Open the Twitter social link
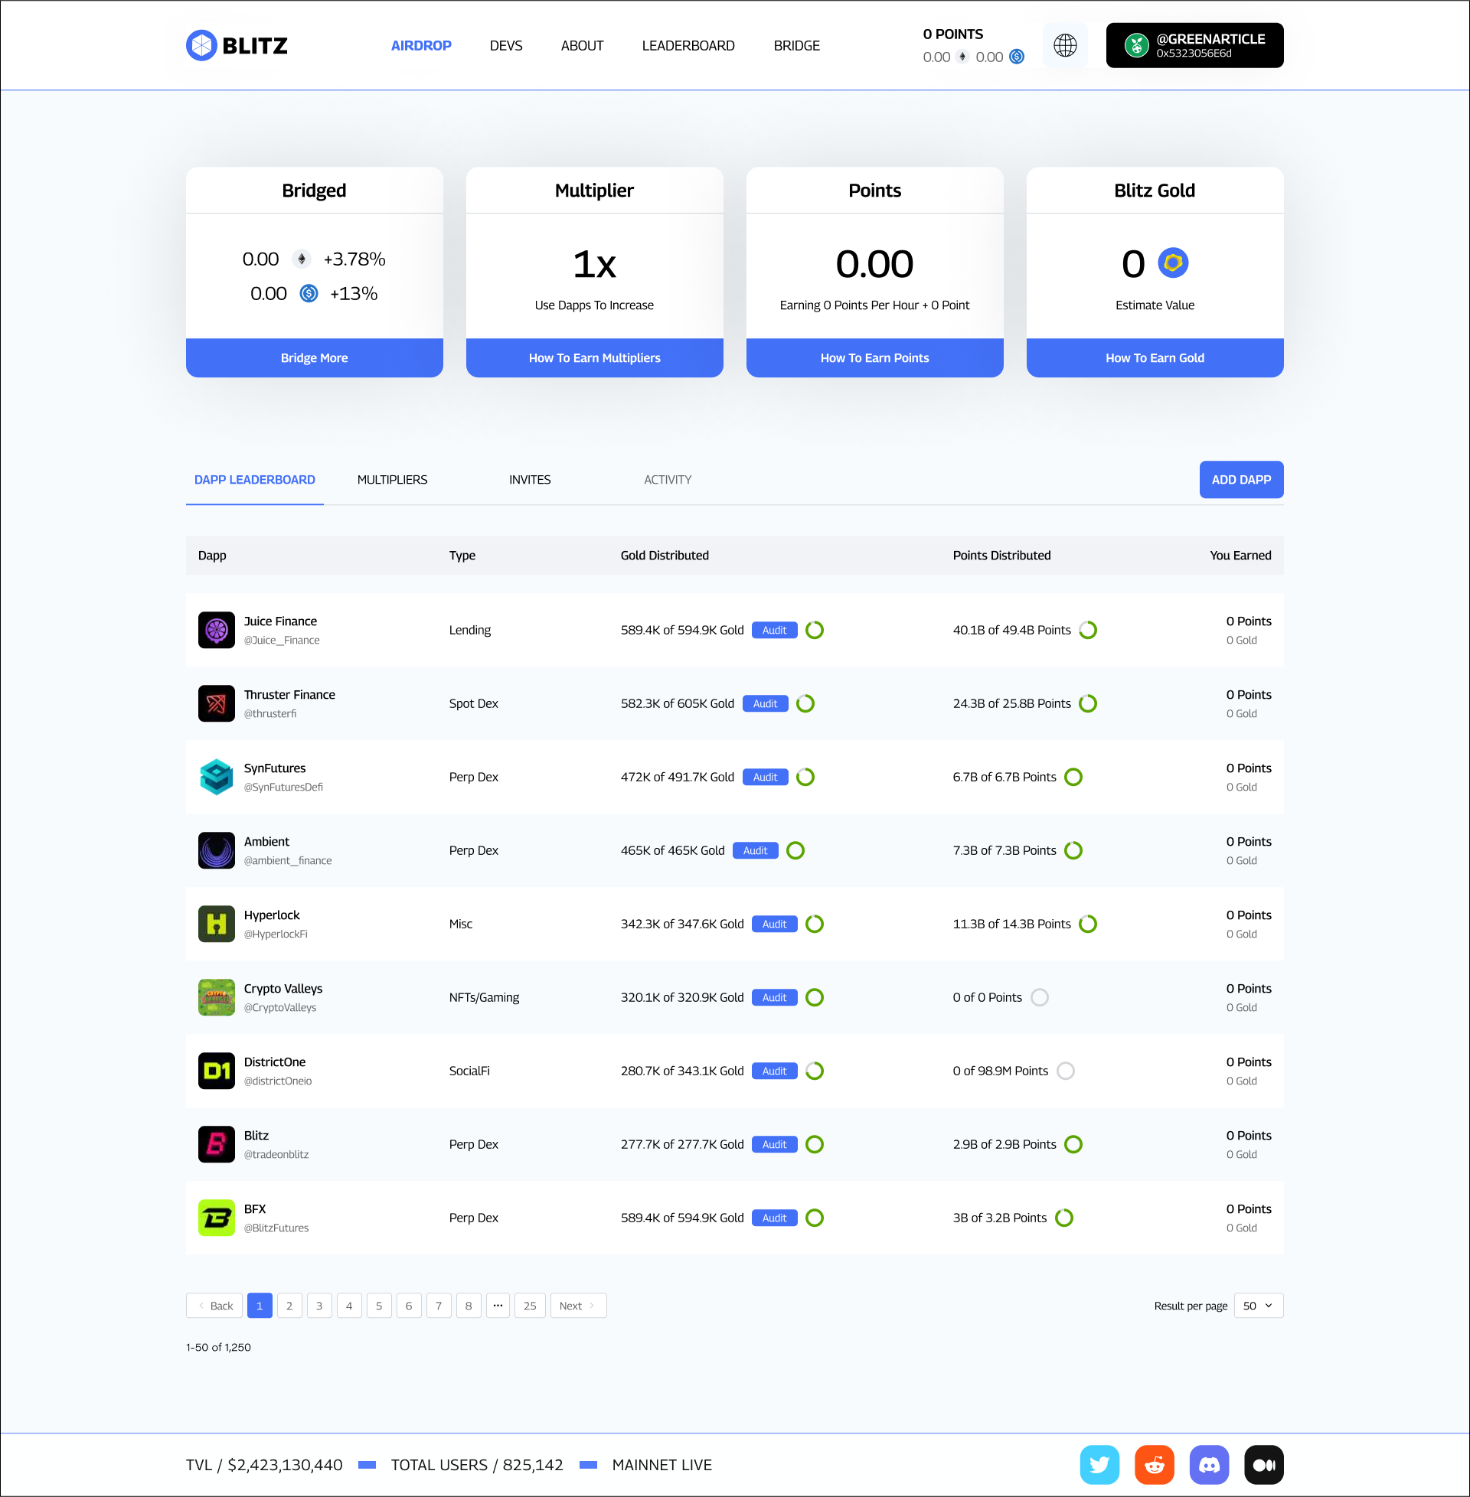The height and width of the screenshot is (1497, 1470). point(1099,1465)
